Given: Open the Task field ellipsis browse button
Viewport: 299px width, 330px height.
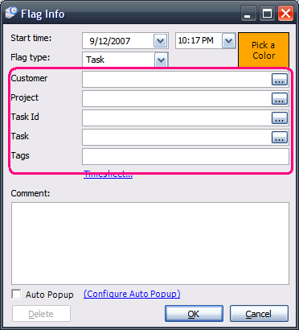Looking at the screenshot, I should (x=280, y=138).
